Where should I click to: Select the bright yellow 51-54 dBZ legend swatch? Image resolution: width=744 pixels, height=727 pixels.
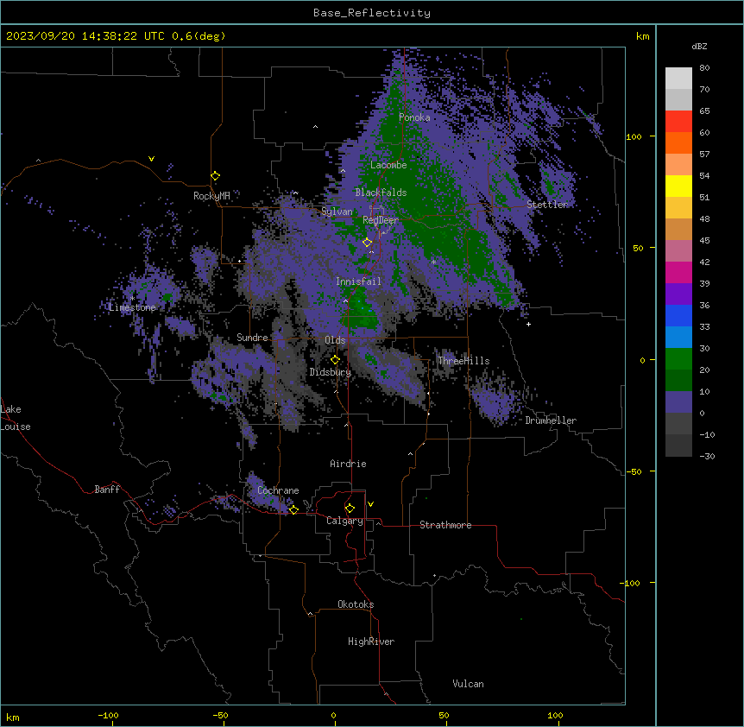(x=678, y=186)
